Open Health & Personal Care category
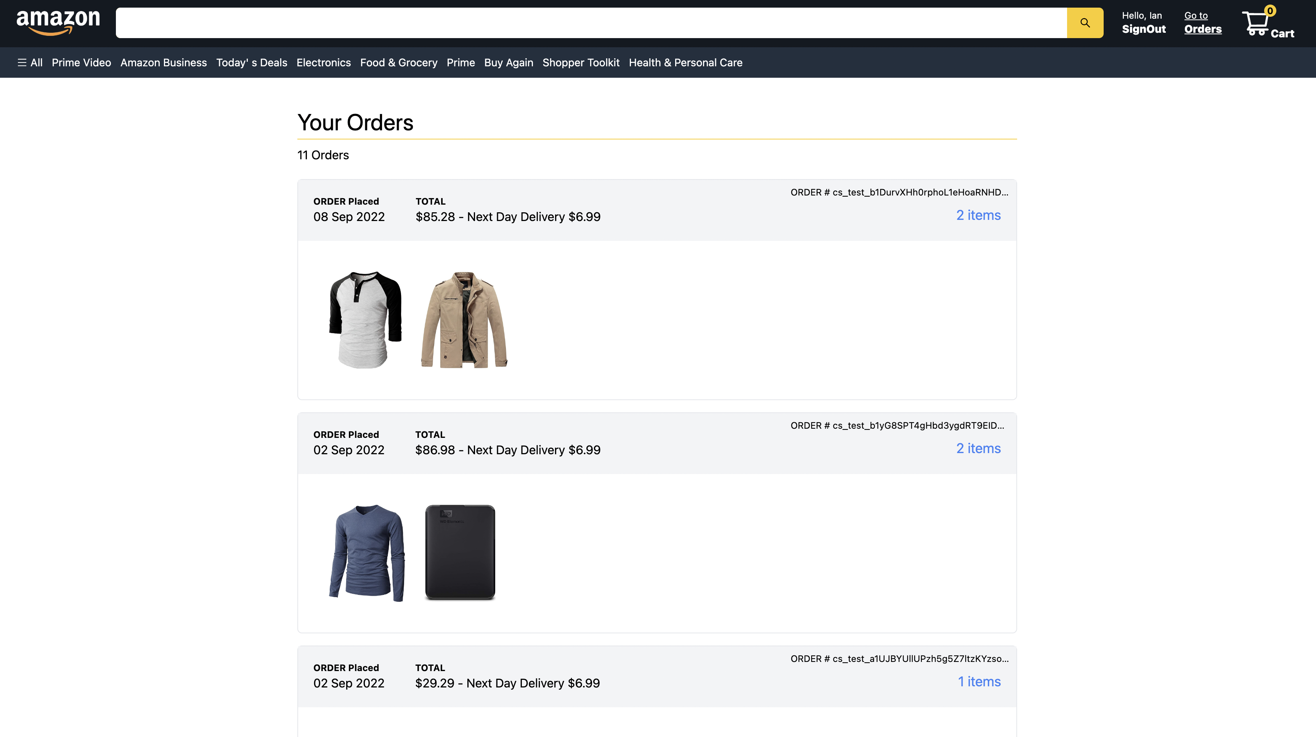Viewport: 1316px width, 737px height. point(685,62)
